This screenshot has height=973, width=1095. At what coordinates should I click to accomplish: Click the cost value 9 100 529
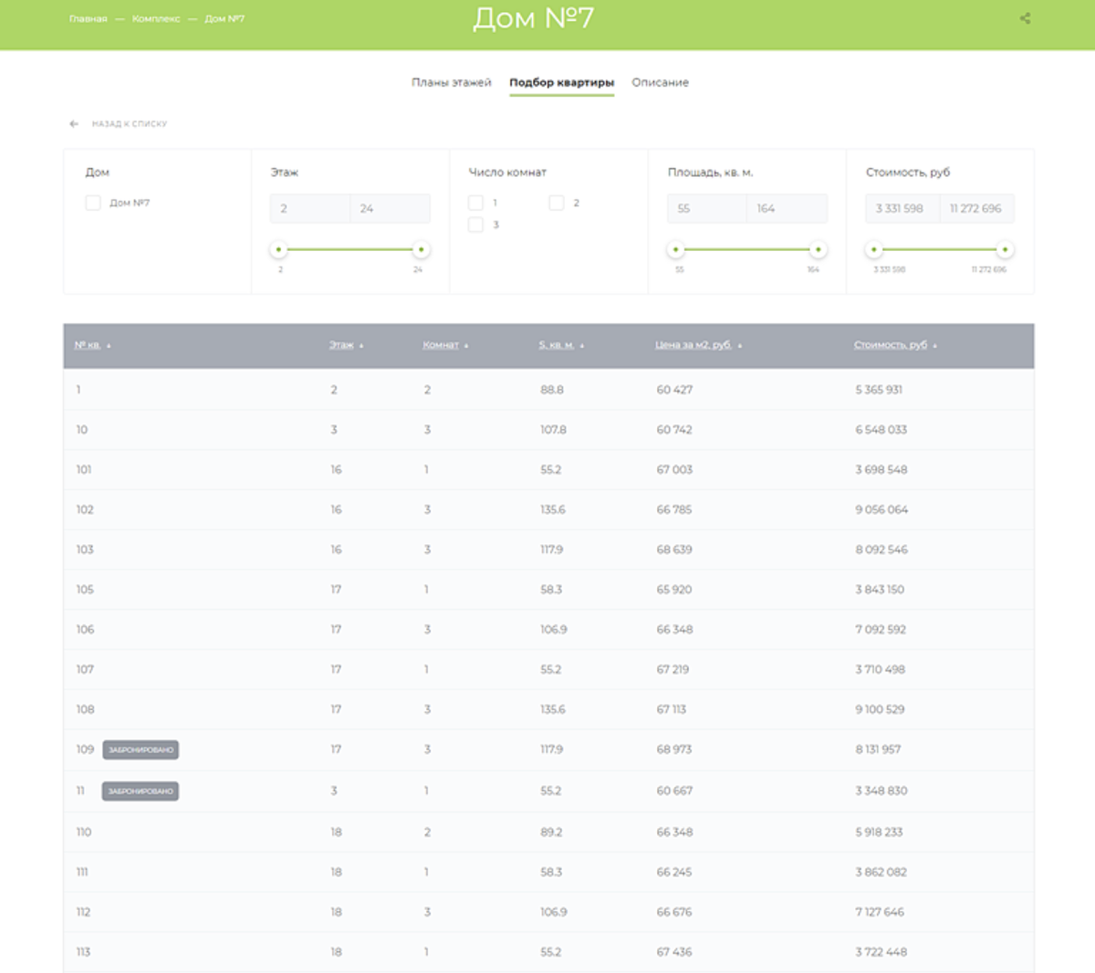(880, 709)
